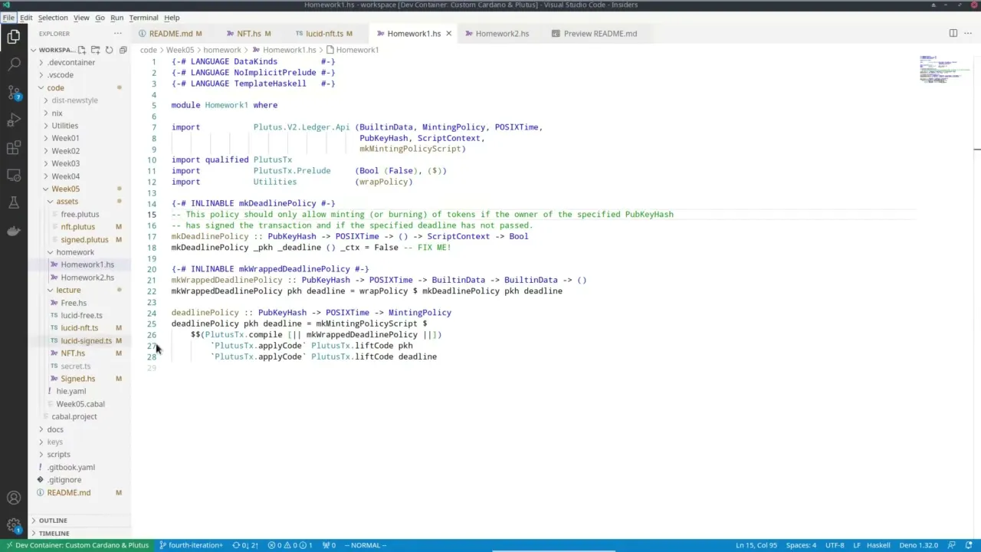Open the Manage gear settings icon
Viewport: 981px width, 552px height.
point(14,526)
